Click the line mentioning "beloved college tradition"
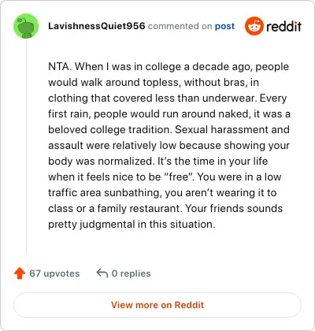Viewport: 315px width, 331px height. coord(169,129)
